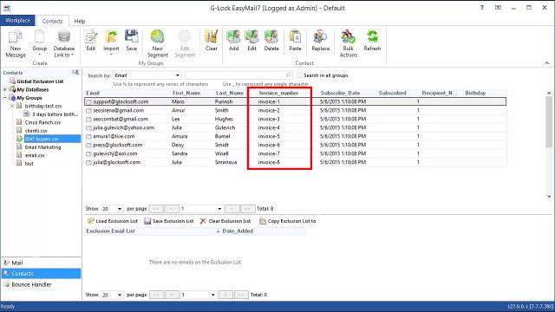Image resolution: width=555 pixels, height=312 pixels.
Task: Click Copy Exclusion List to button
Action: pyautogui.click(x=287, y=221)
